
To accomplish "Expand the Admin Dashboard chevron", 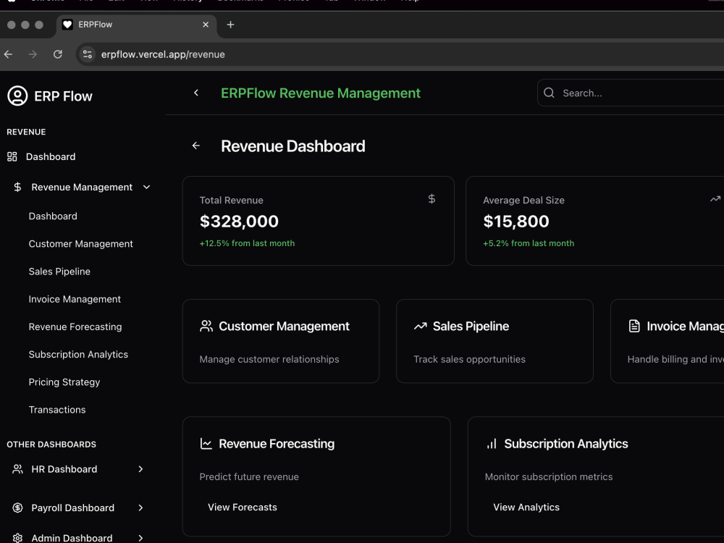I will pos(141,538).
